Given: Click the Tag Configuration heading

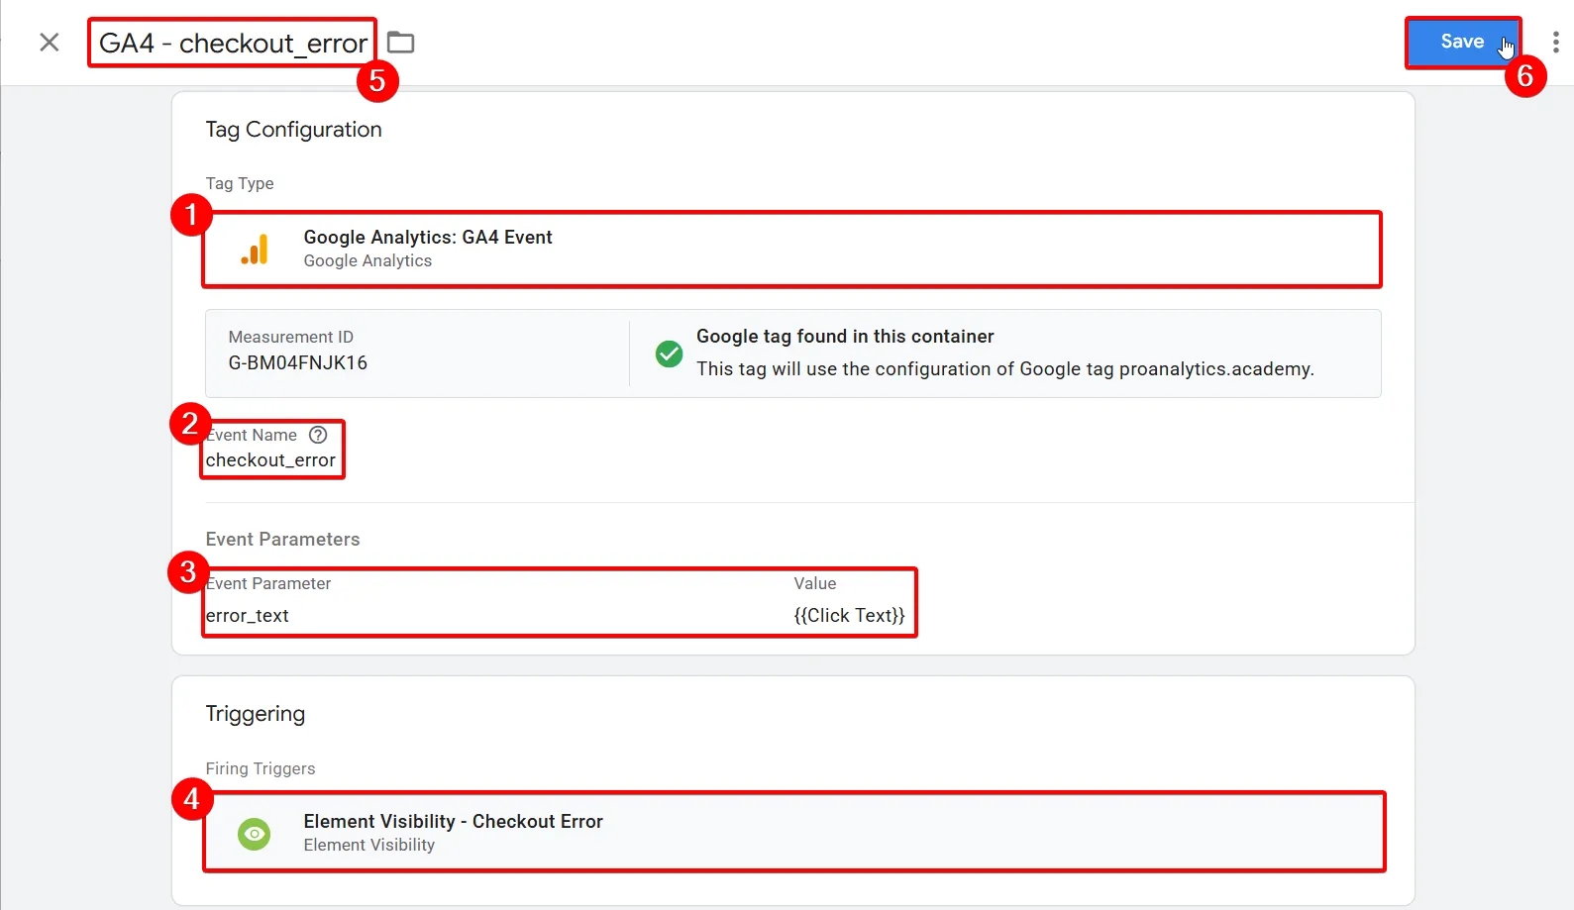Looking at the screenshot, I should (293, 130).
